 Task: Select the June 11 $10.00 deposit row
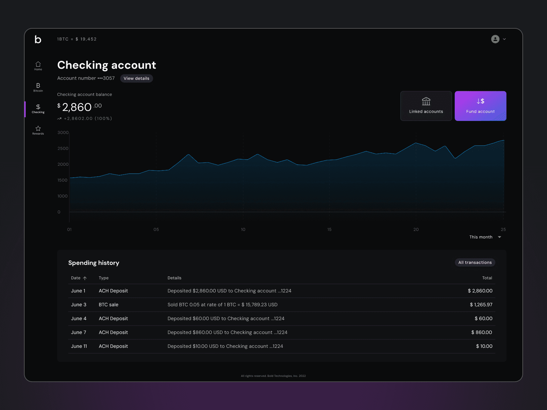click(282, 346)
